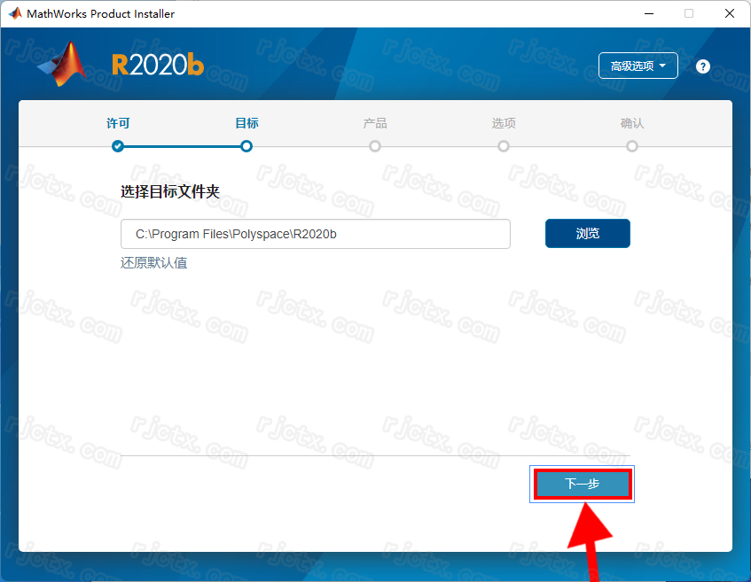Jump to the 选项 step label
The height and width of the screenshot is (582, 751).
pyautogui.click(x=504, y=124)
